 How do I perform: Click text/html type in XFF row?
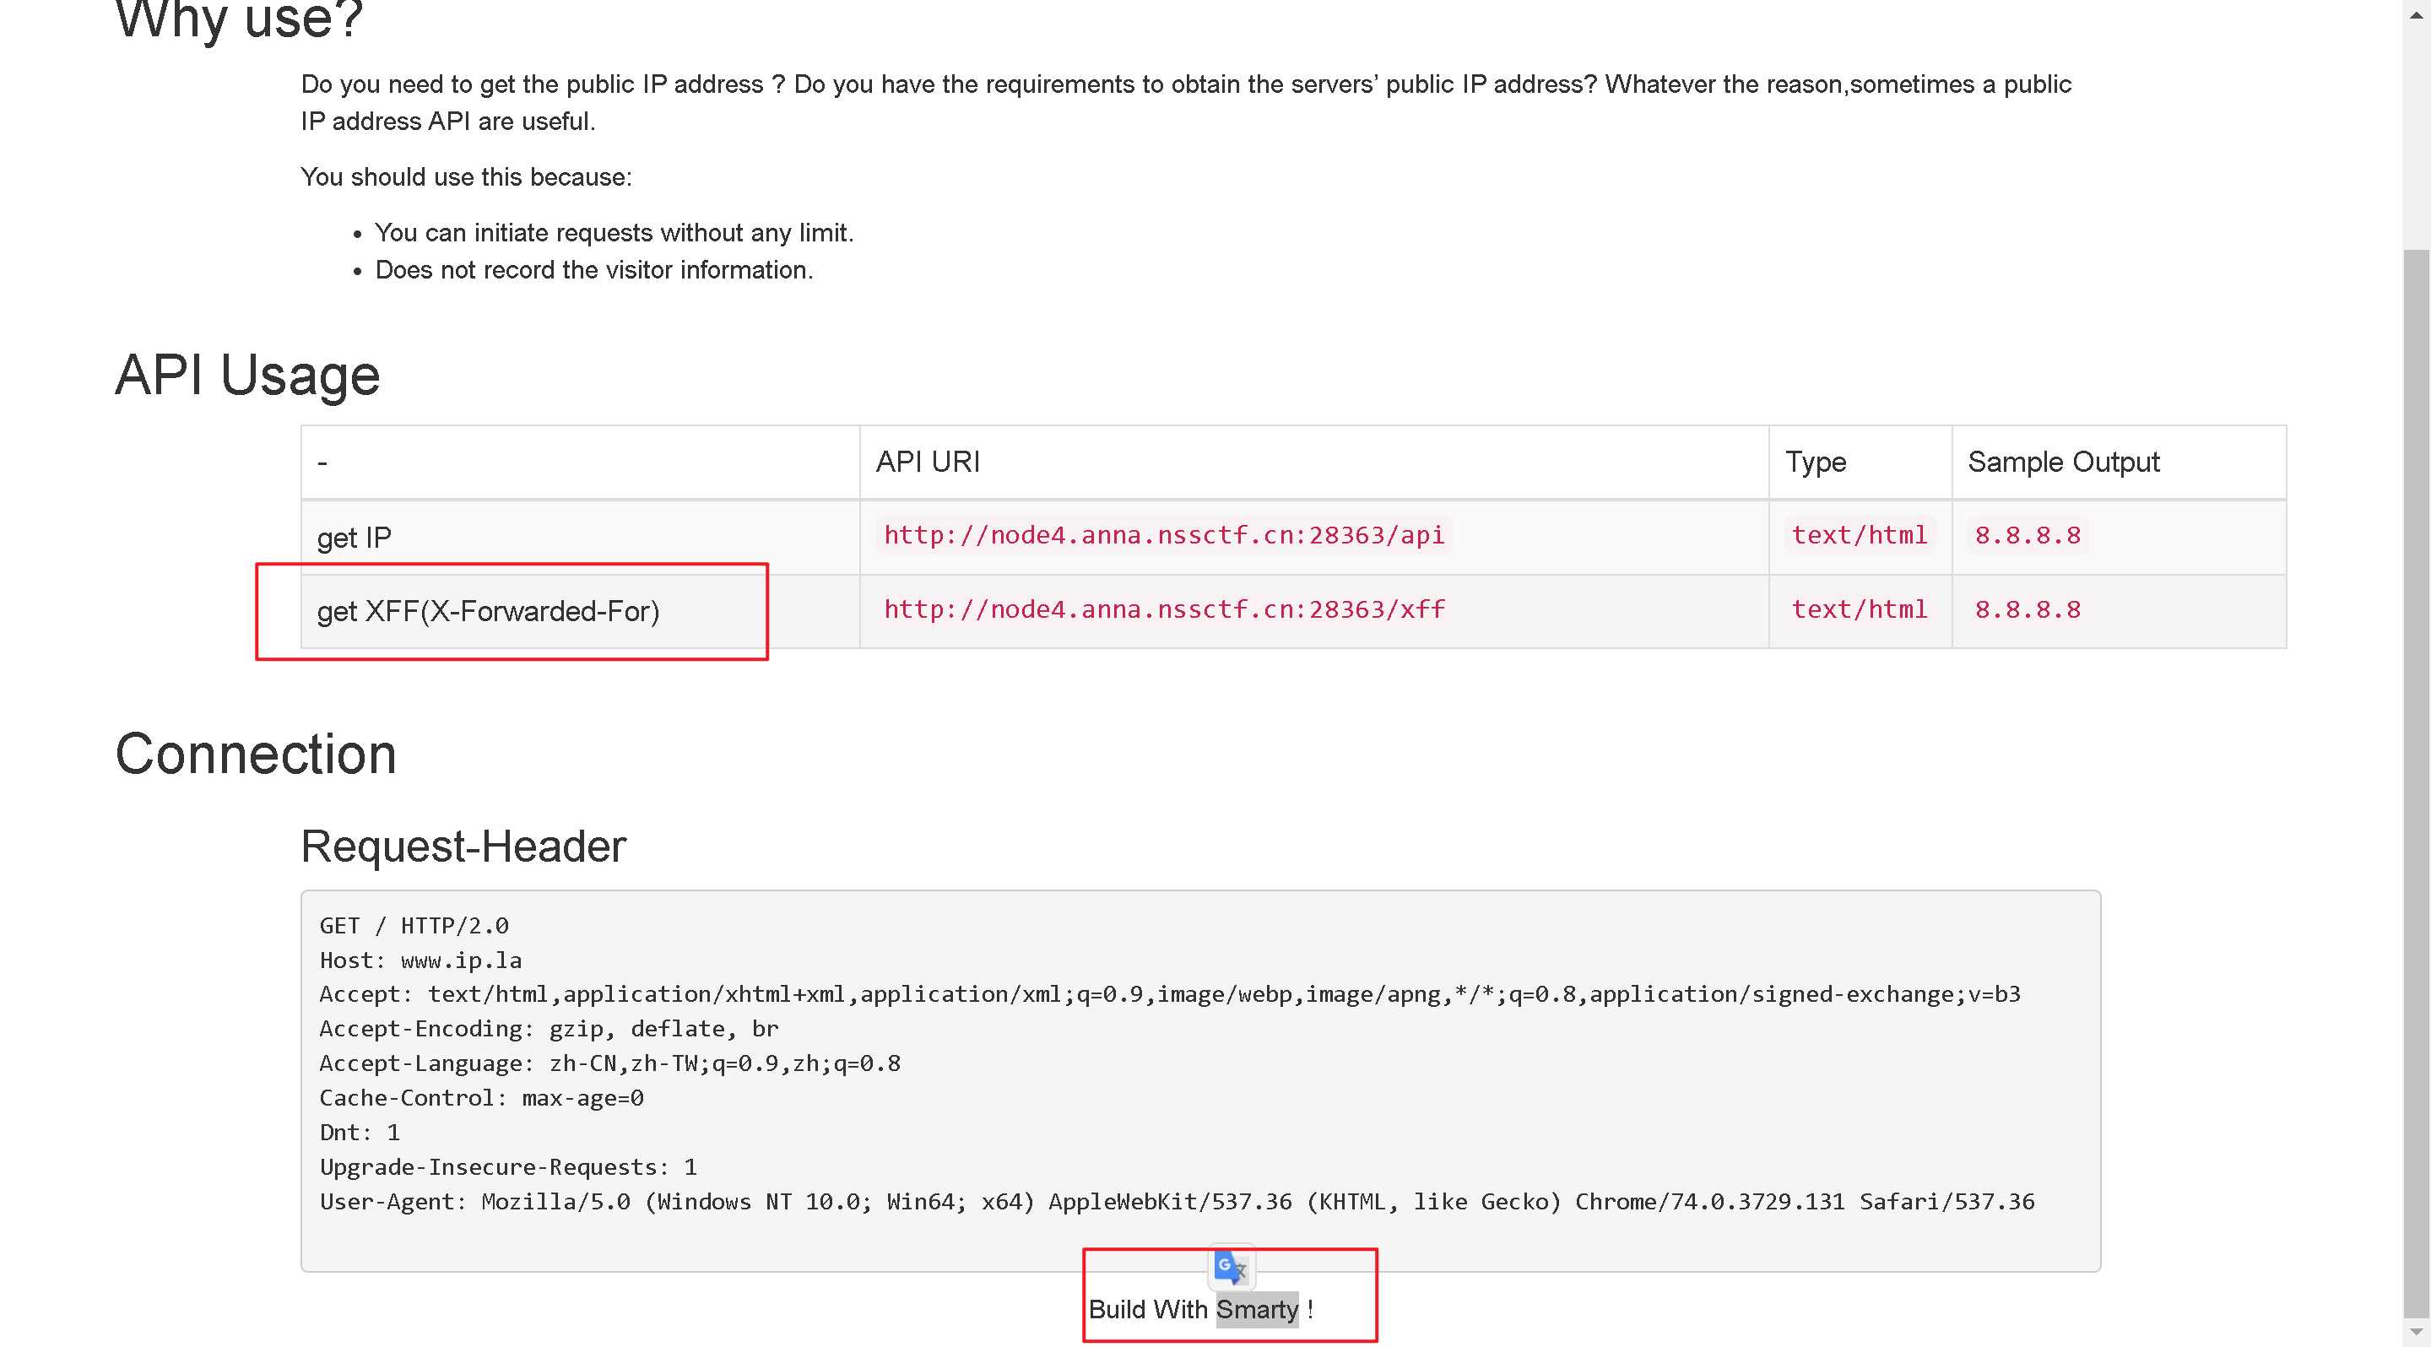[1858, 609]
